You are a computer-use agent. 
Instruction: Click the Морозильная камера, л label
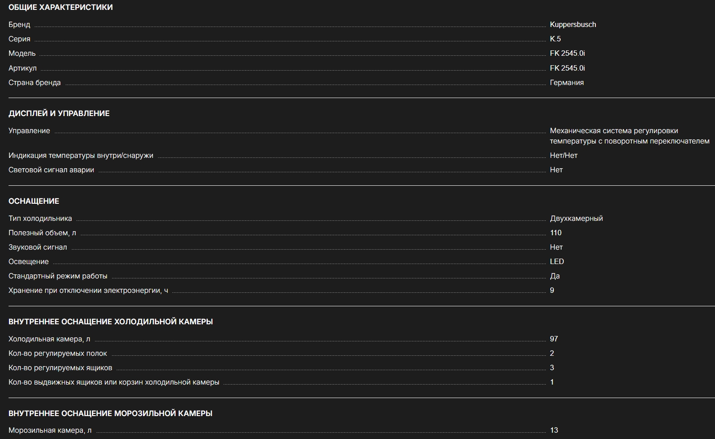pyautogui.click(x=50, y=430)
